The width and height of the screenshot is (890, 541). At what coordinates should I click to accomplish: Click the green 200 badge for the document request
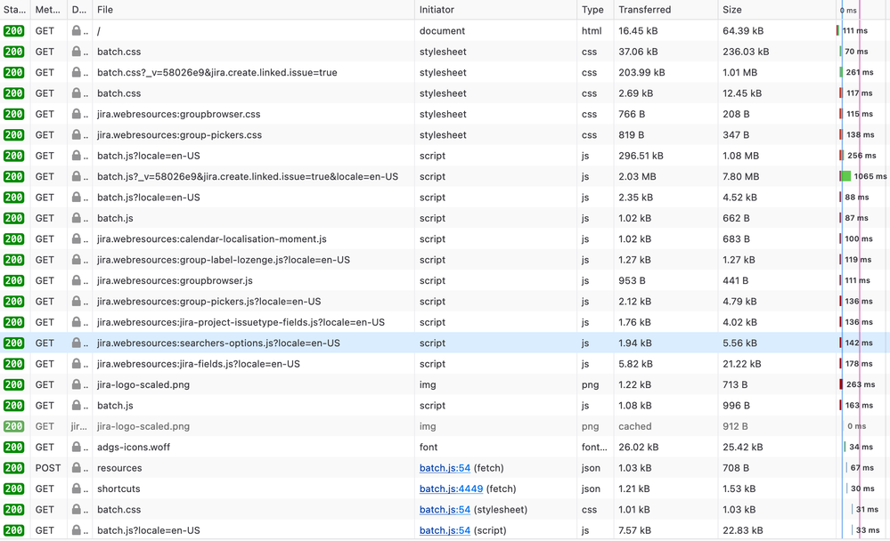coord(18,30)
